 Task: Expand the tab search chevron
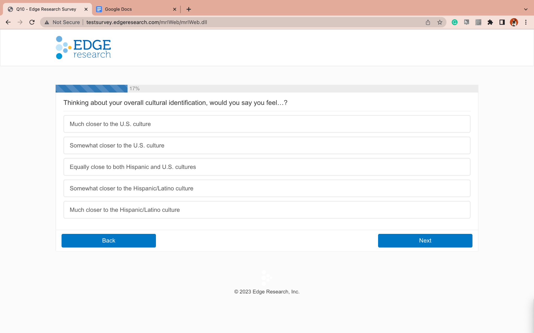pos(526,9)
